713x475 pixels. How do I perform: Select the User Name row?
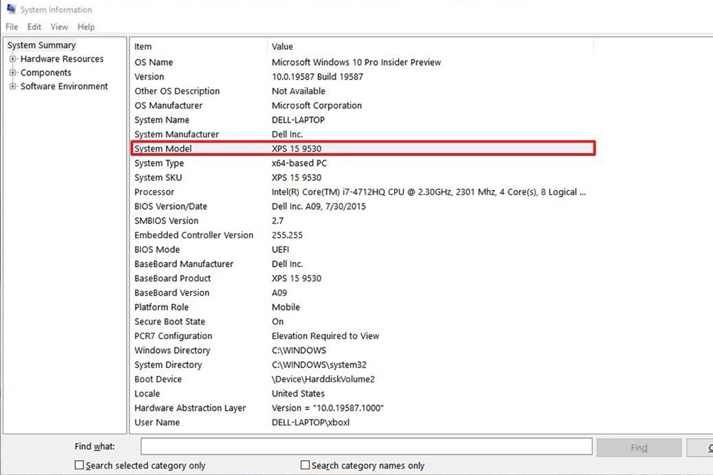pyautogui.click(x=362, y=422)
